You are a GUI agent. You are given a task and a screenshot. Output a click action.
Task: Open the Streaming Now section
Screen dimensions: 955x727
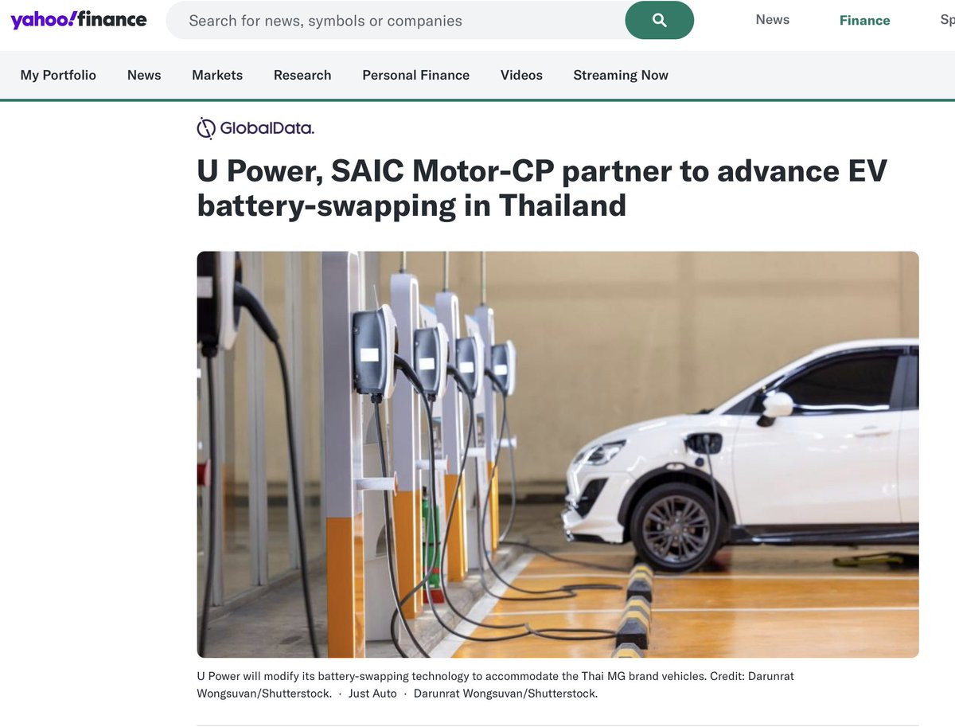(x=621, y=75)
